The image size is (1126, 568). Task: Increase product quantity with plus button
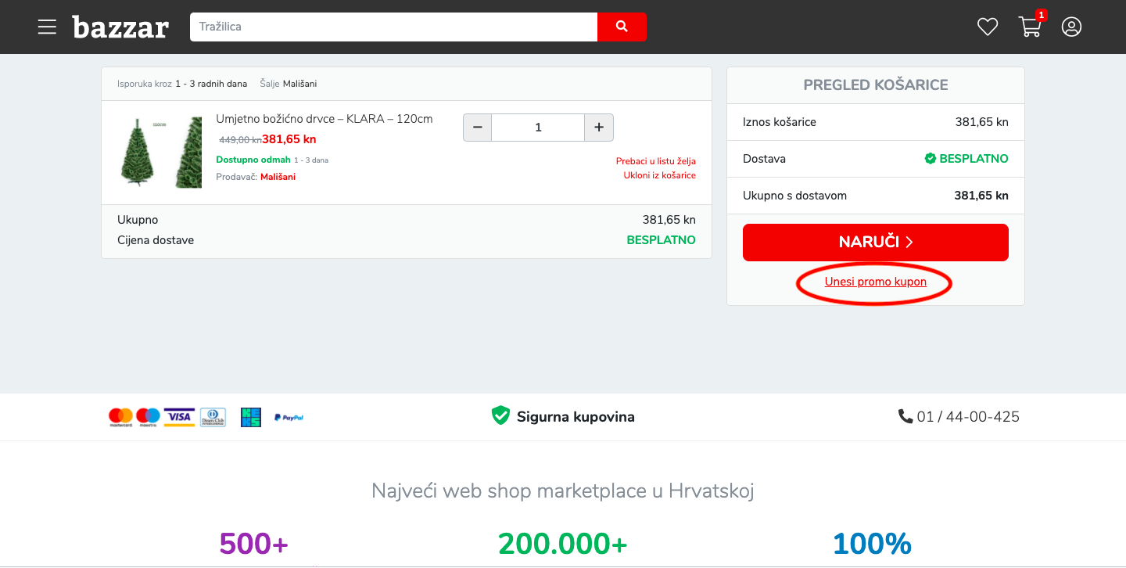(x=599, y=127)
